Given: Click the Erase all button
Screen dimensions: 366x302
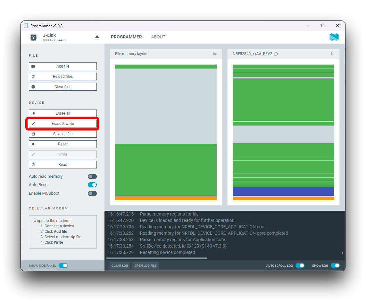Looking at the screenshot, I should coord(63,113).
